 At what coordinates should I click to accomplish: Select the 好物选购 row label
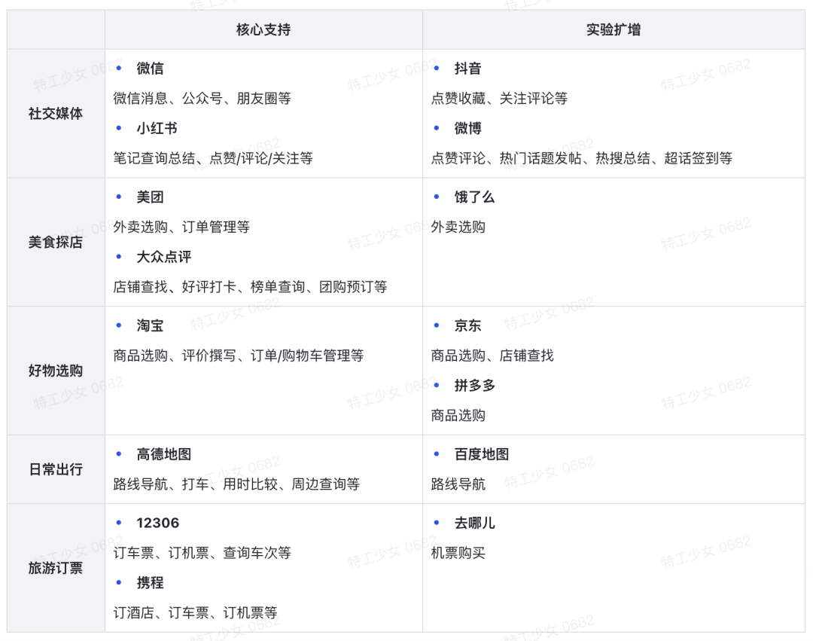[x=56, y=371]
